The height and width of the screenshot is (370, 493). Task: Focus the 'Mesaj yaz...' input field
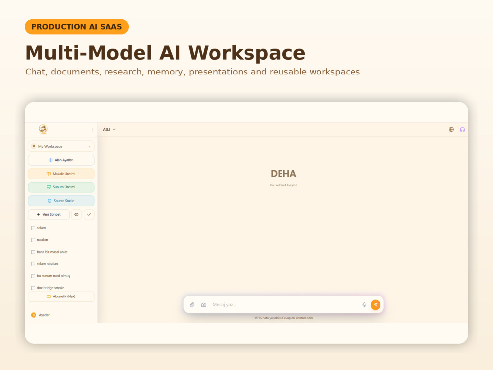click(x=284, y=305)
